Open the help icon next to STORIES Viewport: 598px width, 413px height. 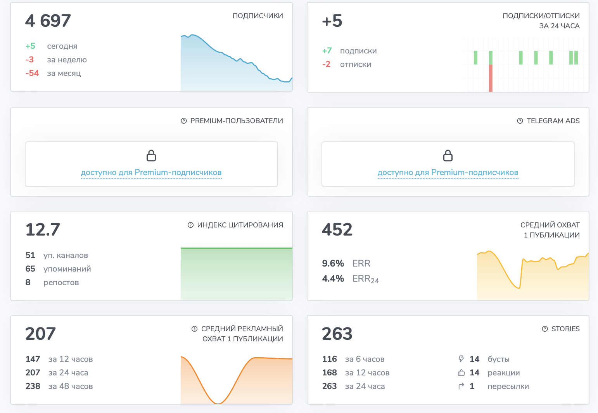(545, 329)
